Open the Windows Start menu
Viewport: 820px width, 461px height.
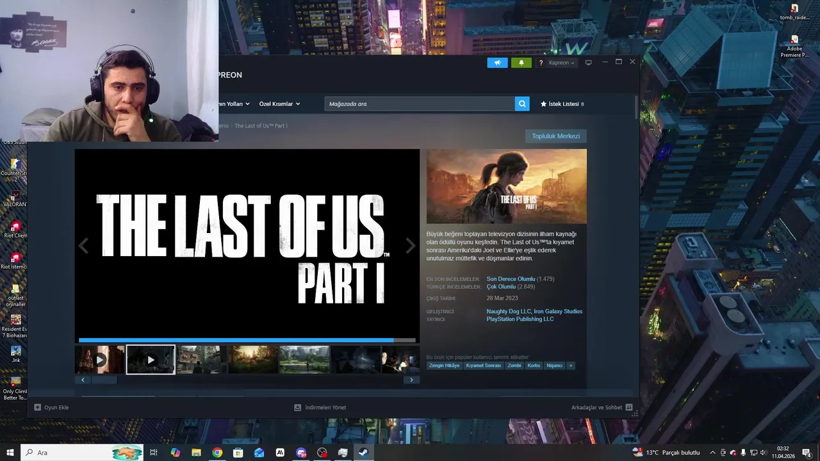pyautogui.click(x=10, y=453)
